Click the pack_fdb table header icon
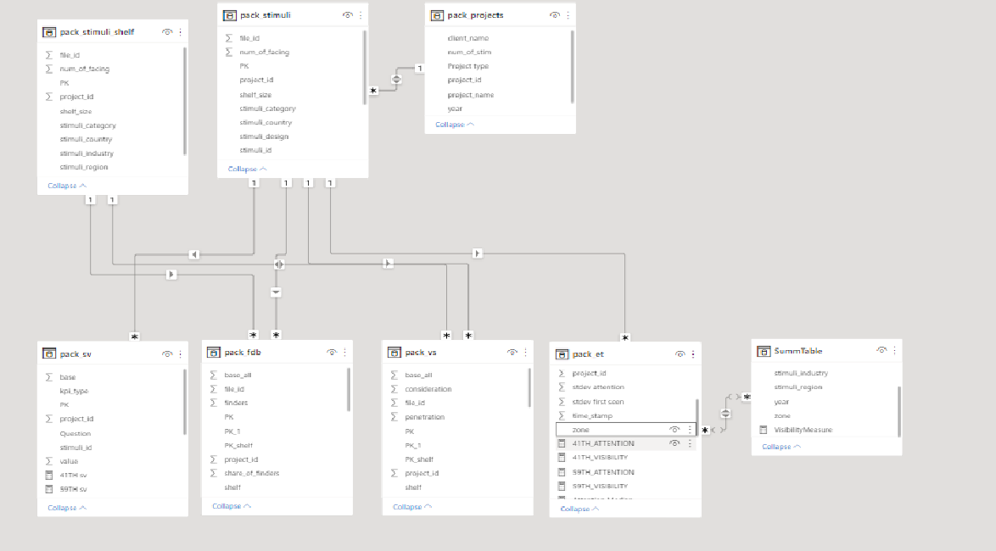This screenshot has width=996, height=551. pos(214,353)
